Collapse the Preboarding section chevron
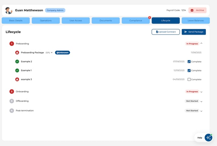Image resolution: width=217 pixels, height=146 pixels. tap(201, 43)
